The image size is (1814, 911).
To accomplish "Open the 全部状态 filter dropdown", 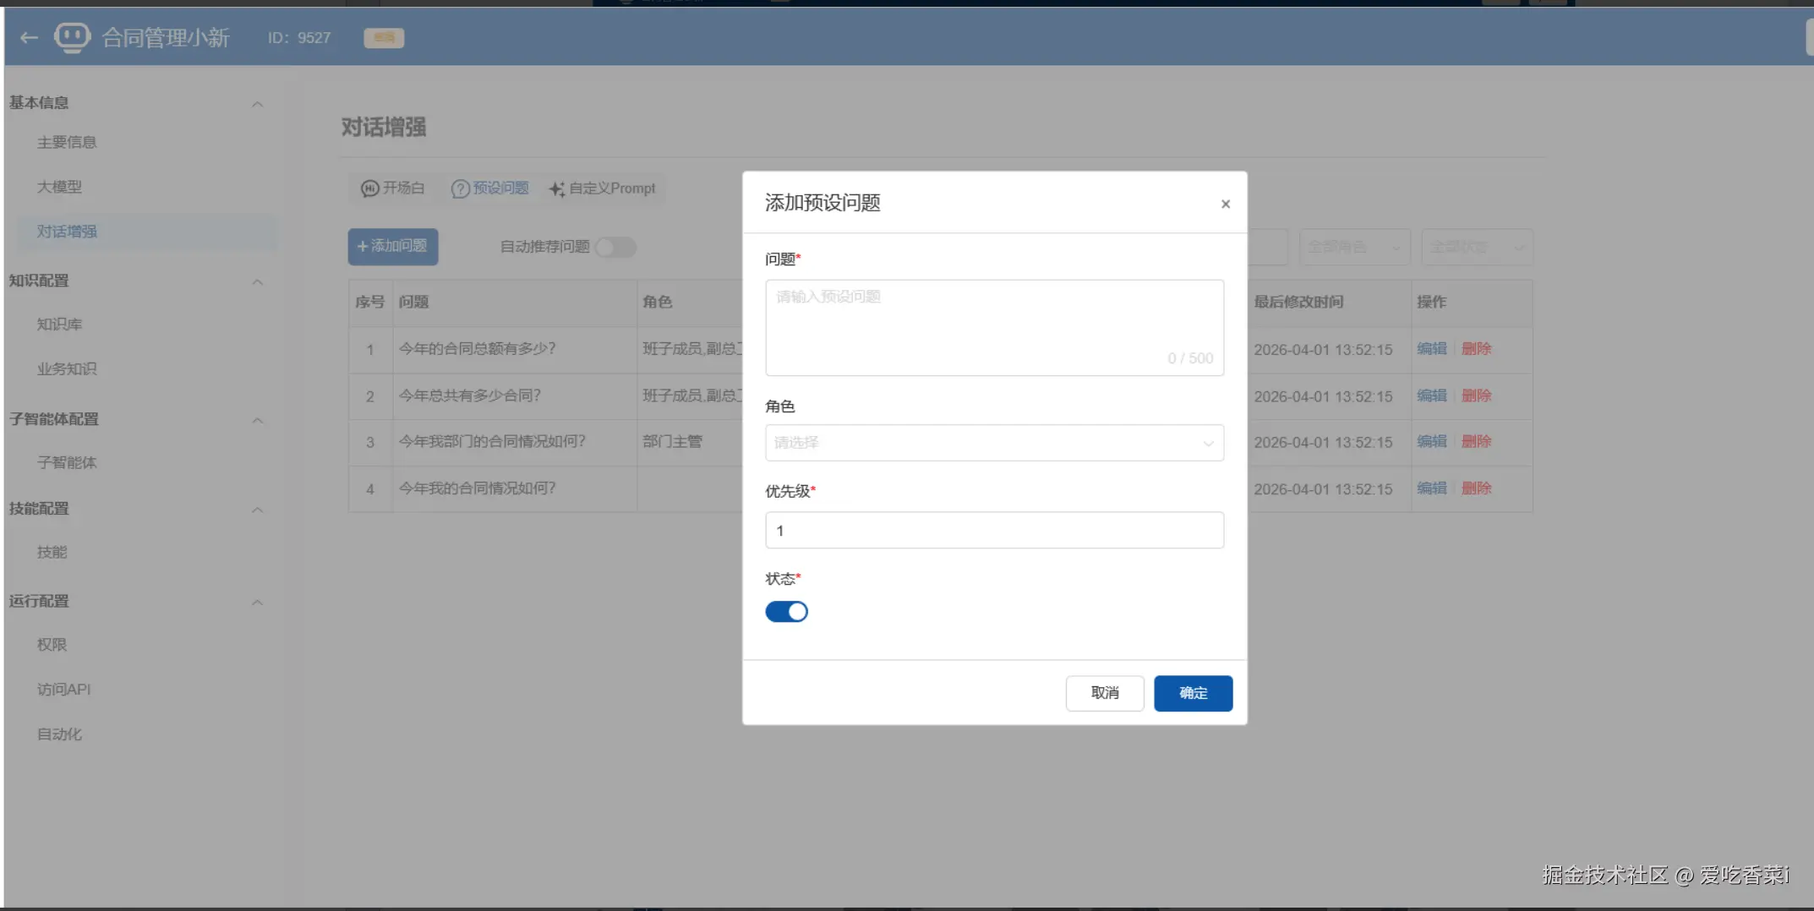I will click(x=1476, y=247).
